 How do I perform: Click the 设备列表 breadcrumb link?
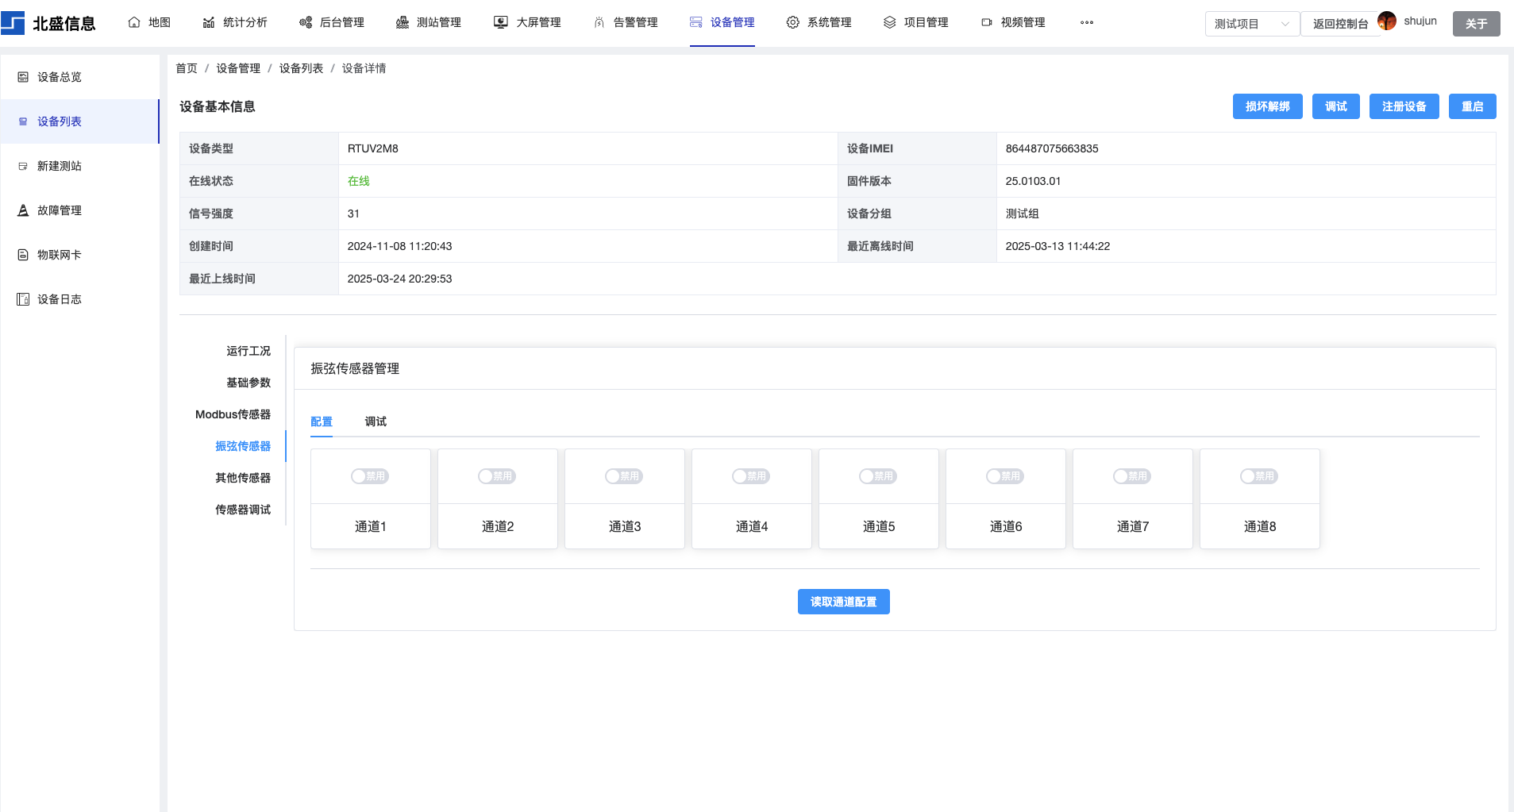301,68
